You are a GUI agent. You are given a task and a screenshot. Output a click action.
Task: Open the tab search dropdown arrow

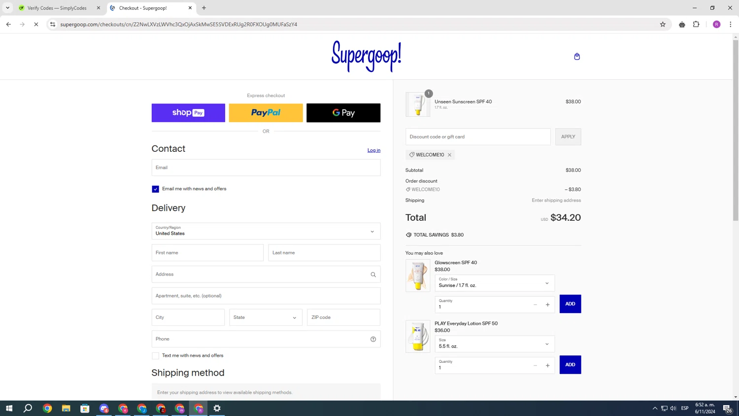pos(7,8)
